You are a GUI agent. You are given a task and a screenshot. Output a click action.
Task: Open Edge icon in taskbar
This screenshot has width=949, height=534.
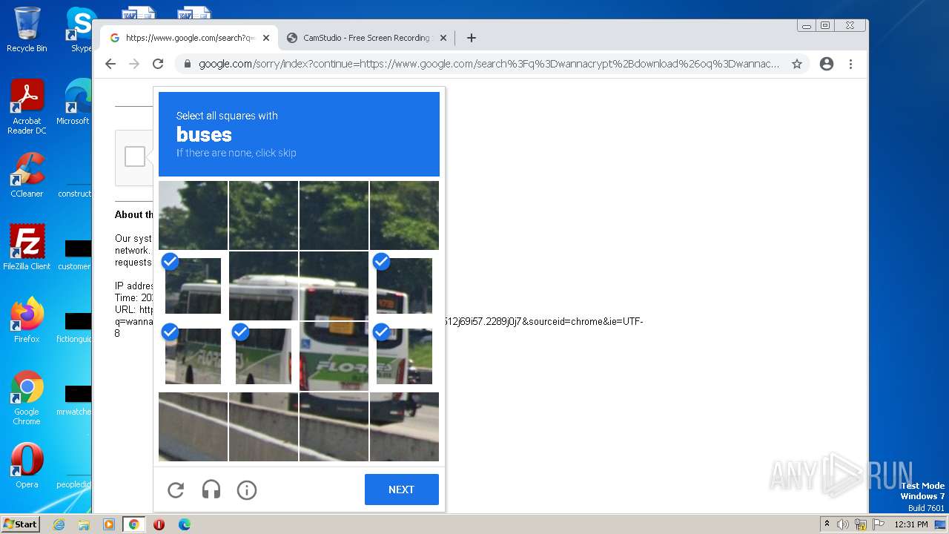pyautogui.click(x=184, y=524)
